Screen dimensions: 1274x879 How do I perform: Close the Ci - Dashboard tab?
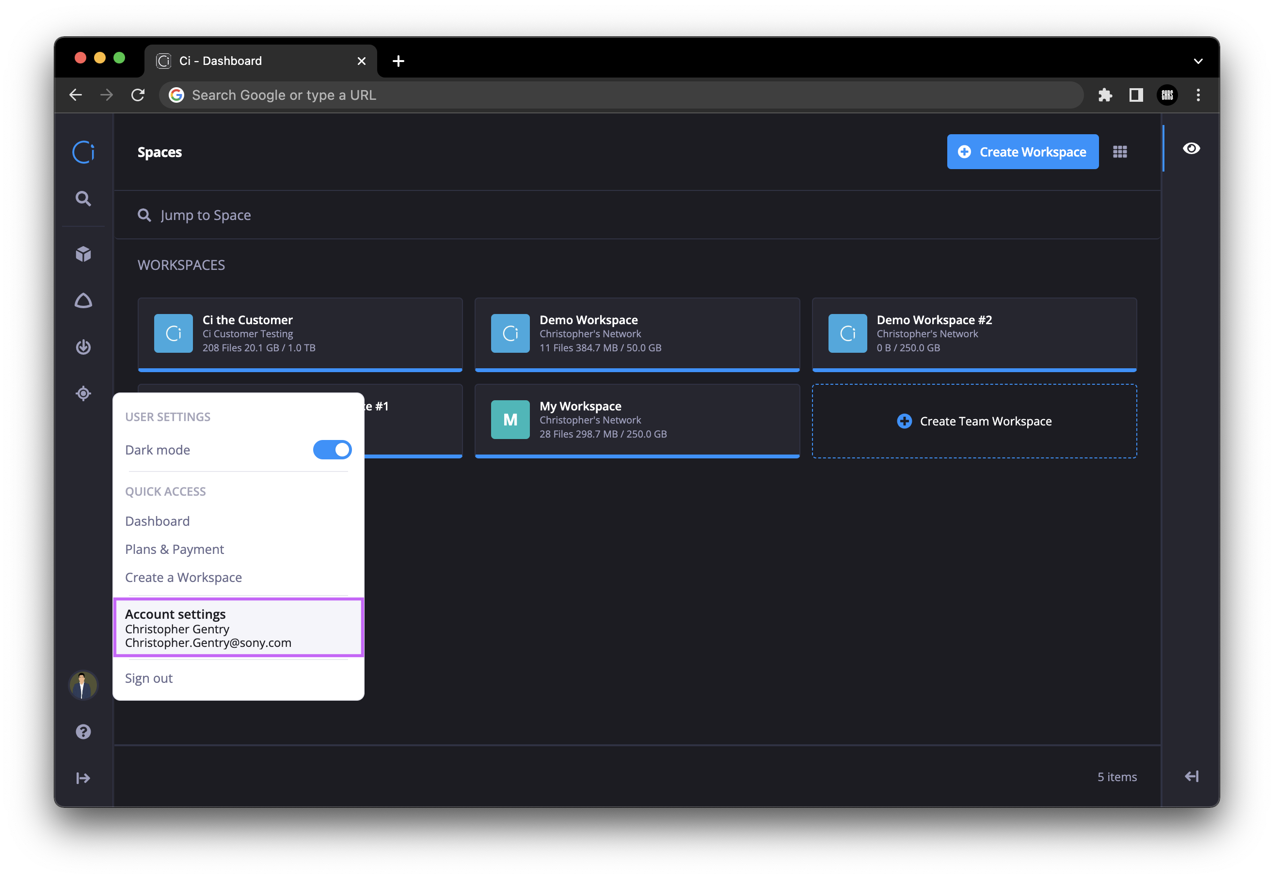[x=362, y=61]
